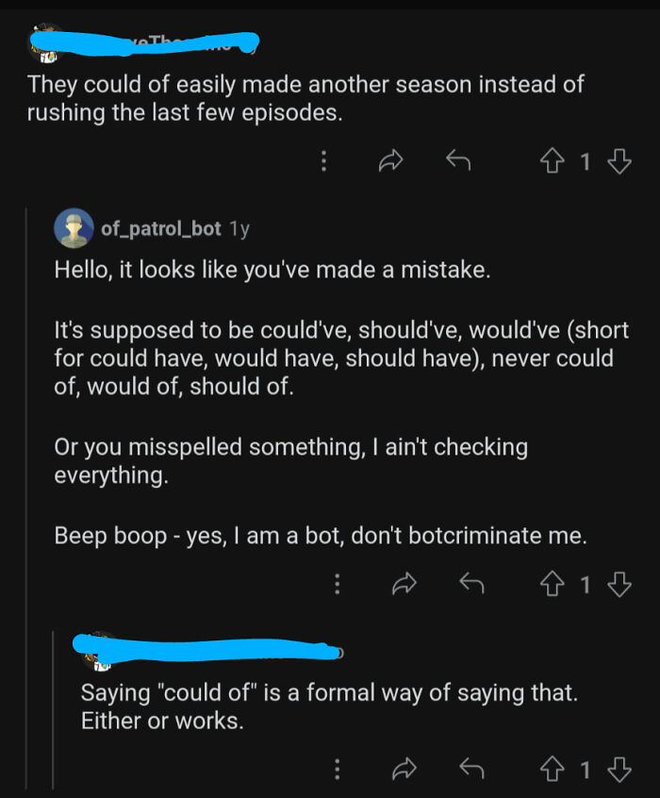Open the options menu on the top comment

[x=323, y=161]
